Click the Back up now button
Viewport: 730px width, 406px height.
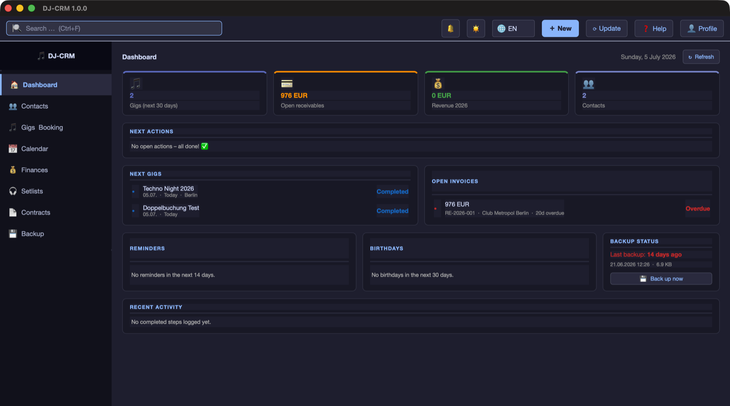tap(661, 279)
